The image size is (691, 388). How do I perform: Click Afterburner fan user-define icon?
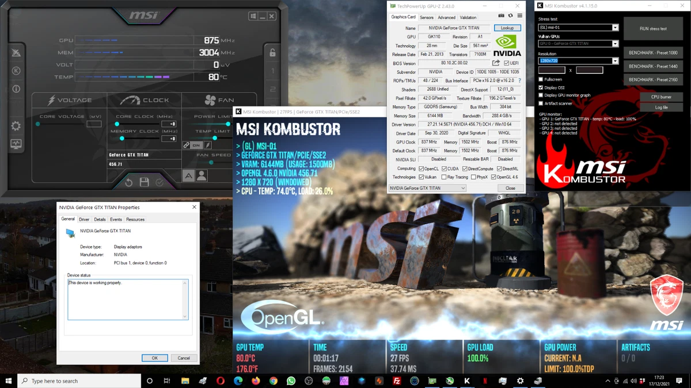tap(201, 176)
